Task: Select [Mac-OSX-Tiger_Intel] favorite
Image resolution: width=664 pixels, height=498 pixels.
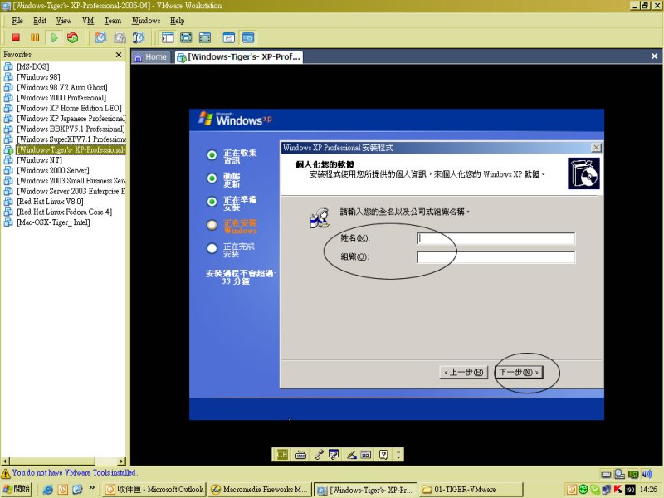Action: [x=53, y=222]
